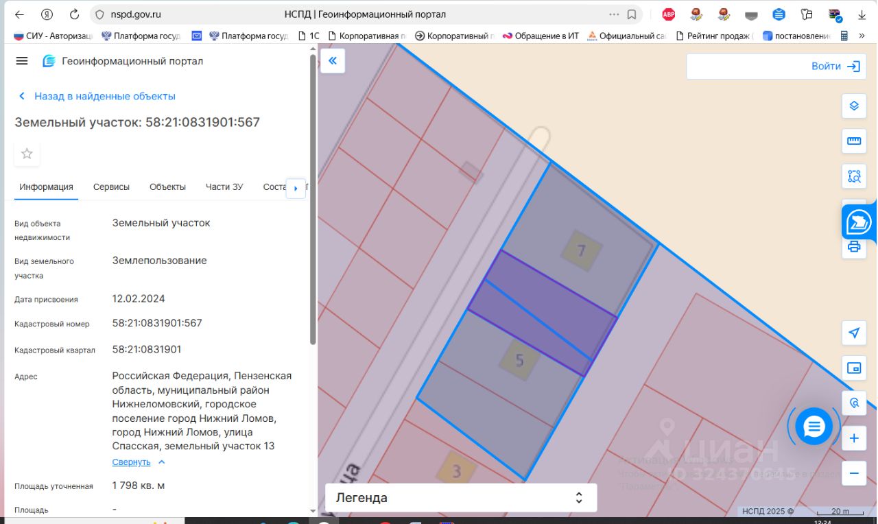Zoom in on the map
878x524 pixels.
854,438
